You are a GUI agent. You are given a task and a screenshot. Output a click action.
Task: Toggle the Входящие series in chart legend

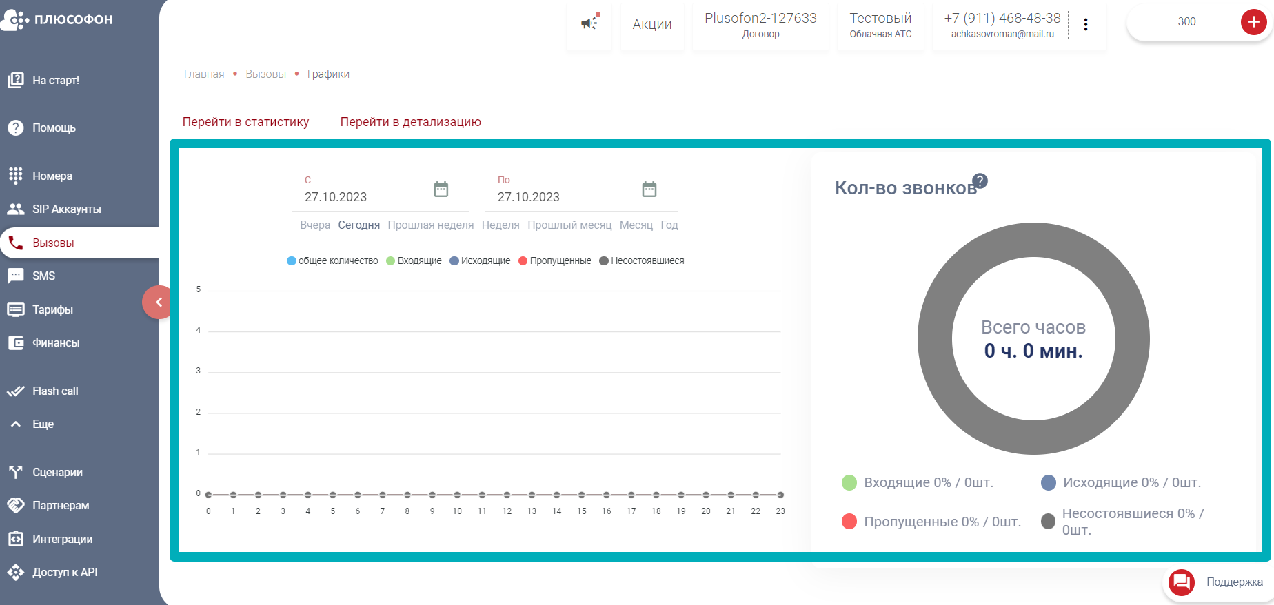pos(414,260)
